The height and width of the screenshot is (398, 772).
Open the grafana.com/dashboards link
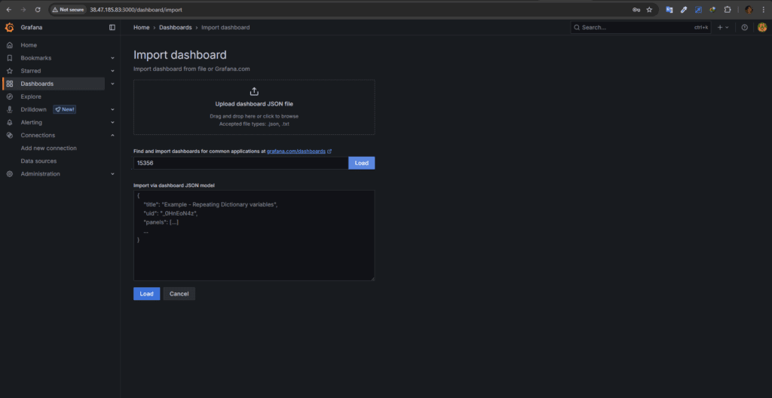click(299, 152)
